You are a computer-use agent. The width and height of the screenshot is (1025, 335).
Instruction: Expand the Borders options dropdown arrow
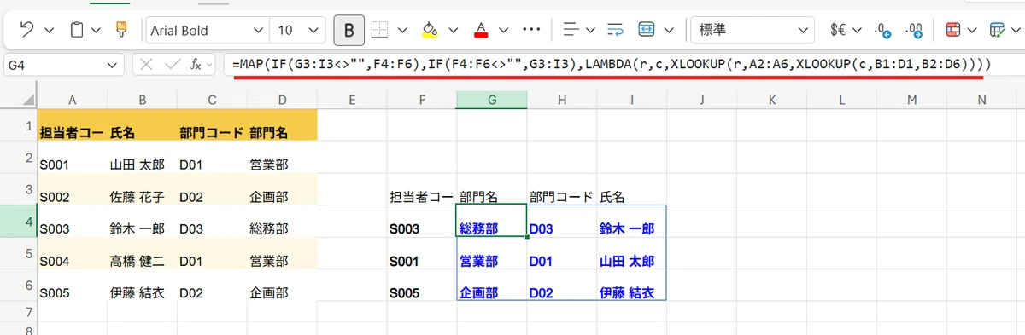[x=402, y=30]
